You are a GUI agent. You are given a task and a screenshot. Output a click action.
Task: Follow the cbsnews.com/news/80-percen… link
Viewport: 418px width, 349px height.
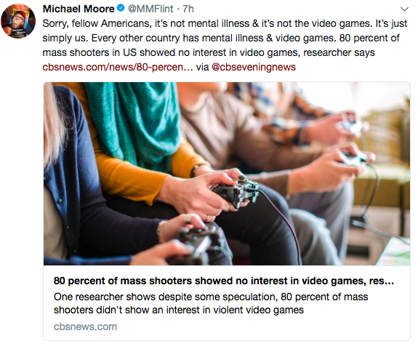[x=118, y=67]
